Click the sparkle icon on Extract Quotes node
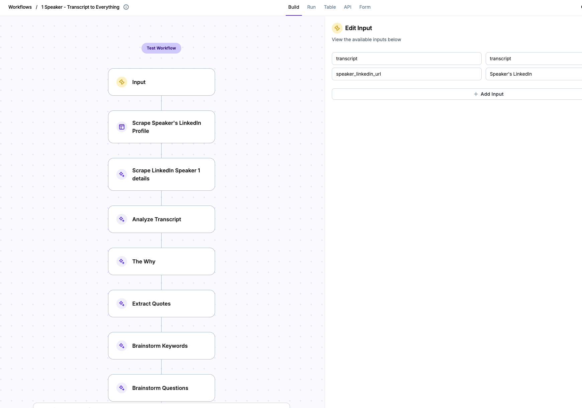This screenshot has height=408, width=582. pos(122,304)
